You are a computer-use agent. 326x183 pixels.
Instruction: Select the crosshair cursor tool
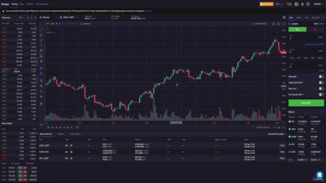41,24
